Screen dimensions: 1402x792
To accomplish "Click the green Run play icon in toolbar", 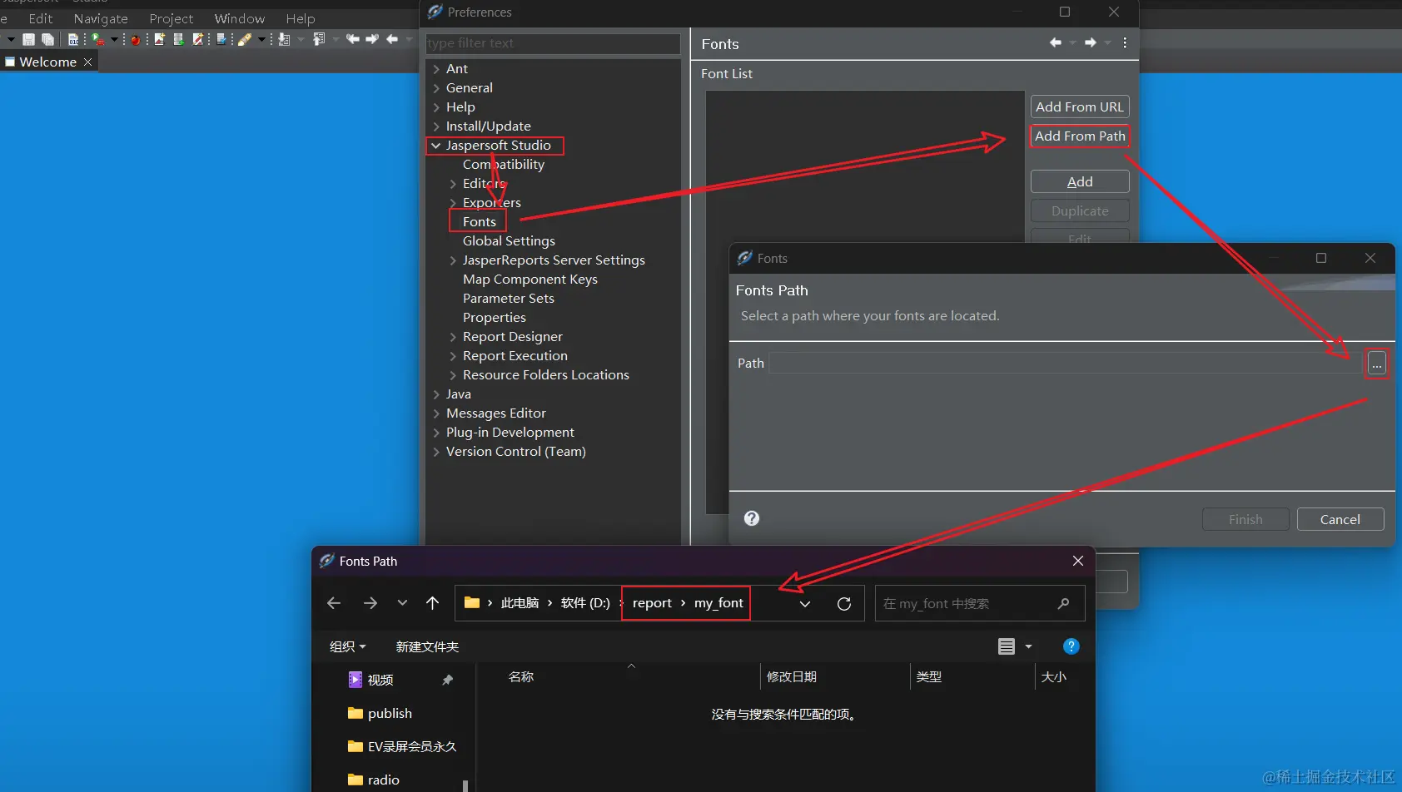I will [97, 39].
